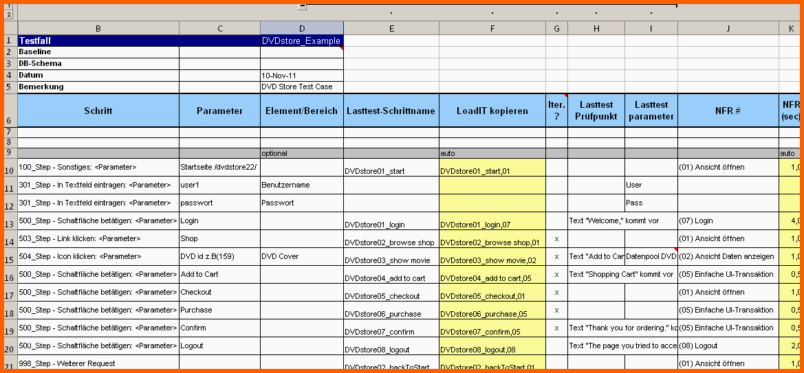This screenshot has width=804, height=373.
Task: Click the (07) Login NFR cell
Action: pyautogui.click(x=728, y=221)
